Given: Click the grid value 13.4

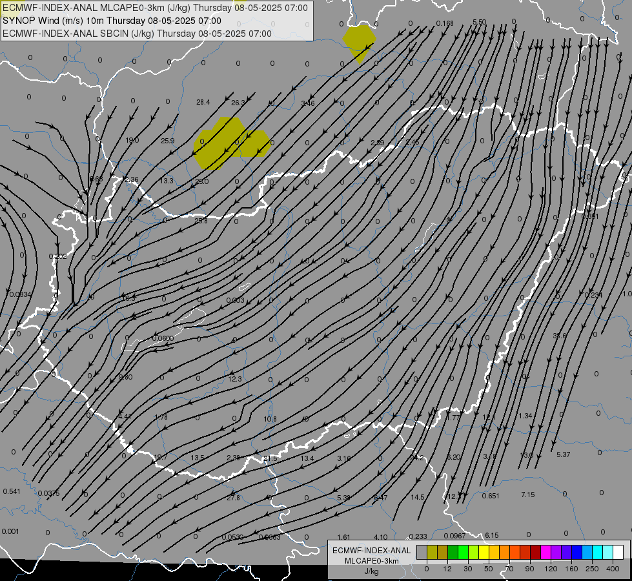Looking at the screenshot, I should 307,458.
